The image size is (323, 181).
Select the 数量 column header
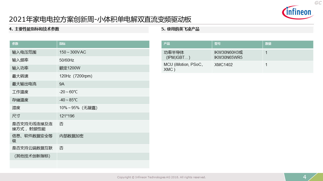(x=288, y=44)
